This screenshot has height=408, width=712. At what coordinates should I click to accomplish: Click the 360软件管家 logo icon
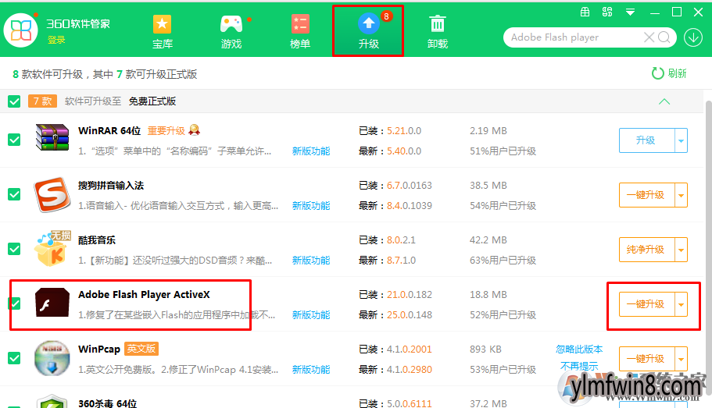20,30
